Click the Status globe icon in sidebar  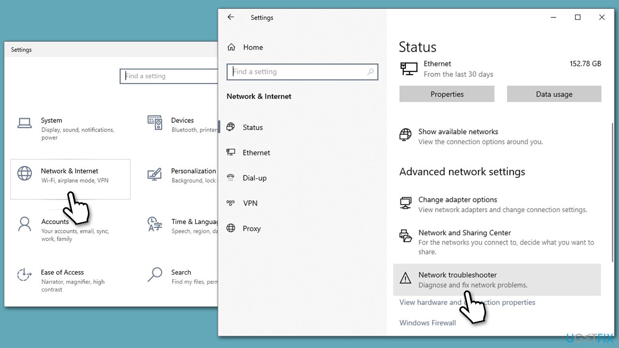point(231,127)
